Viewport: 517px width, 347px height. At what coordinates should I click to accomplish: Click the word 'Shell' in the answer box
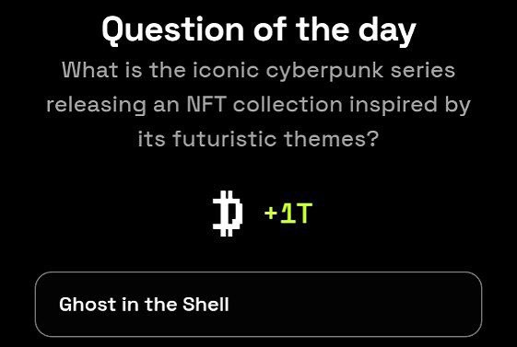point(206,305)
